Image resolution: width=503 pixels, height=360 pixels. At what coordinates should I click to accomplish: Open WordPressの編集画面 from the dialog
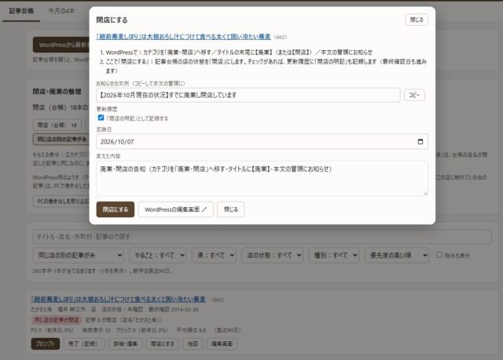(x=175, y=209)
